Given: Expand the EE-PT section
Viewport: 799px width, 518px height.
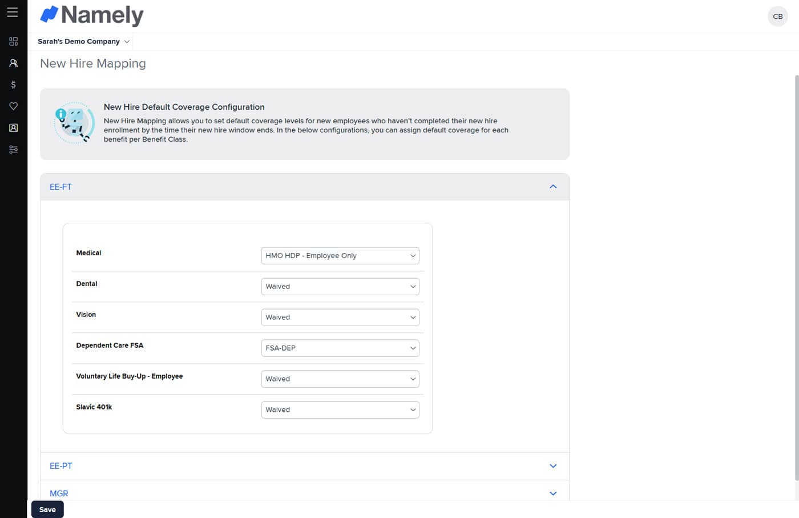Looking at the screenshot, I should coord(552,466).
